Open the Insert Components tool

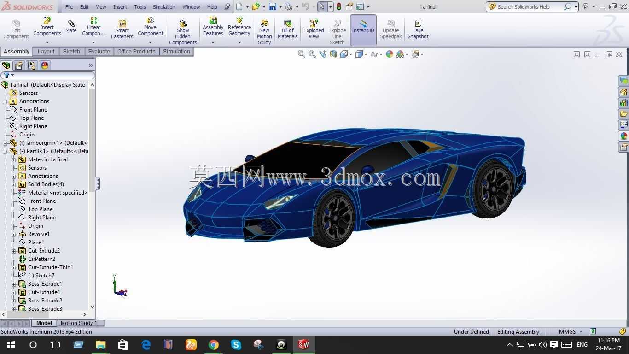(x=47, y=27)
